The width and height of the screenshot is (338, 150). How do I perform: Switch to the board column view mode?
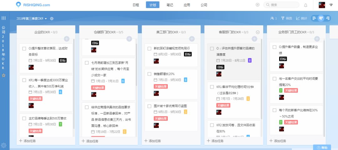tap(321, 18)
